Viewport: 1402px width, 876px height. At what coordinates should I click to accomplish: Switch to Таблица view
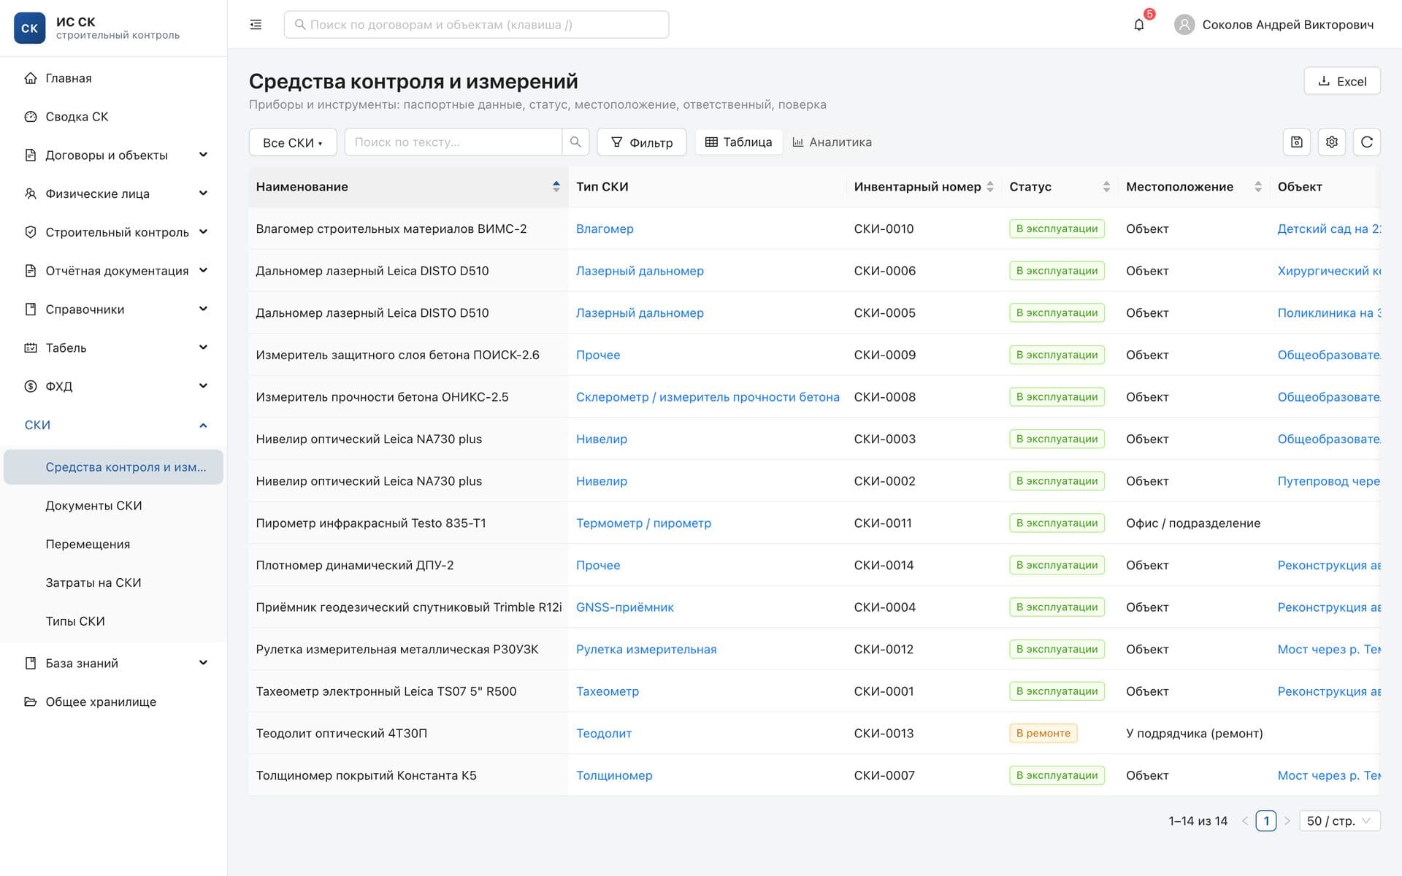pos(738,142)
